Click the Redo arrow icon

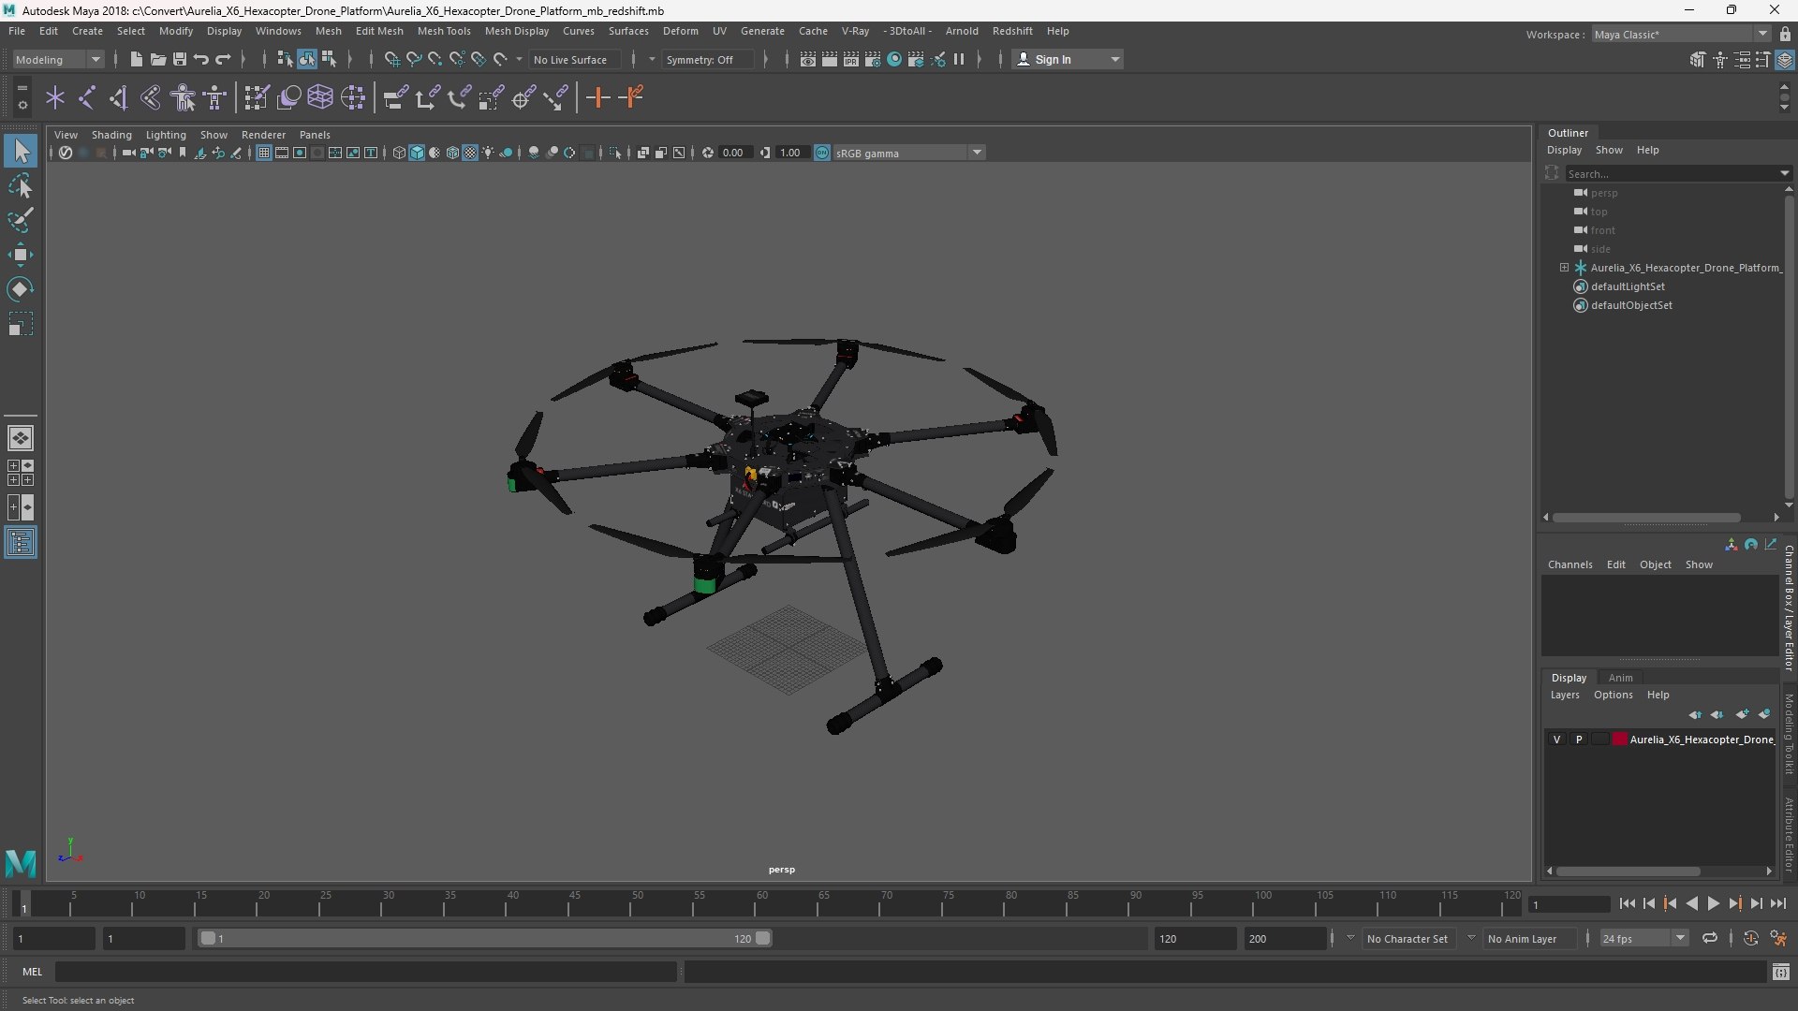pos(223,59)
